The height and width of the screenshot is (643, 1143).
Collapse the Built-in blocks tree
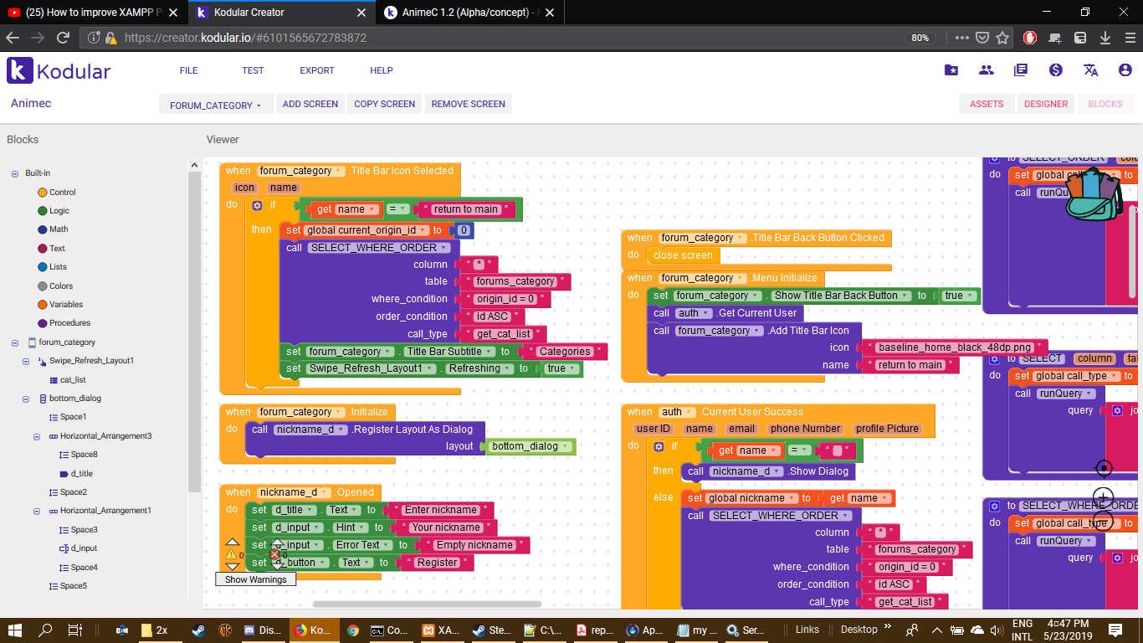click(x=15, y=173)
